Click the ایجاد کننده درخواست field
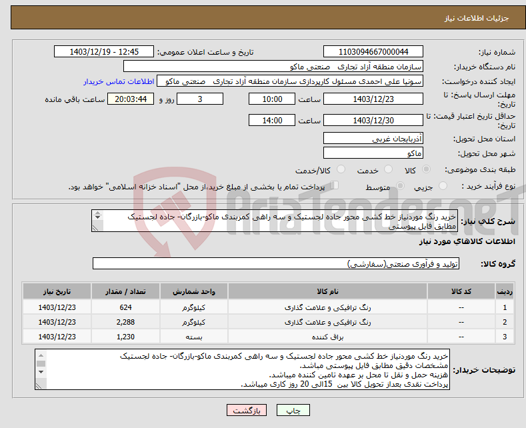 tap(290, 81)
